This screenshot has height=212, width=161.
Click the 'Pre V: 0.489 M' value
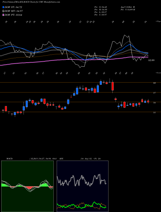[x=128, y=10]
